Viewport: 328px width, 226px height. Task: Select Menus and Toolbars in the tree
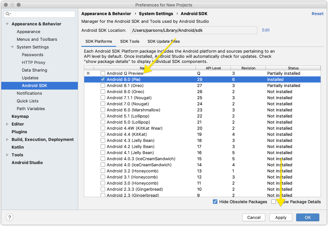(x=37, y=39)
